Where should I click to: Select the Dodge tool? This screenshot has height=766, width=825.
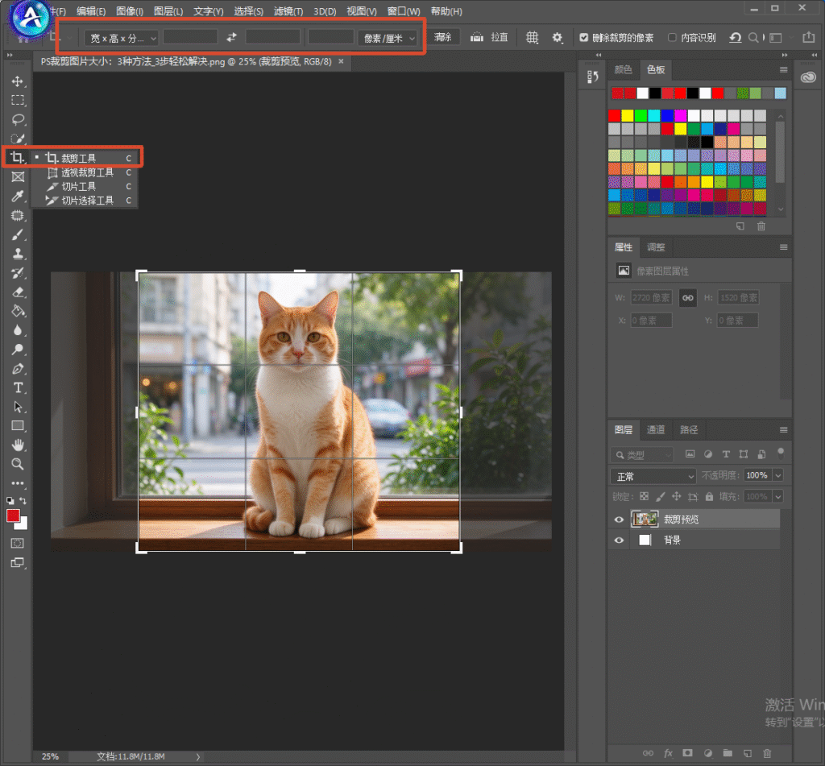point(18,350)
